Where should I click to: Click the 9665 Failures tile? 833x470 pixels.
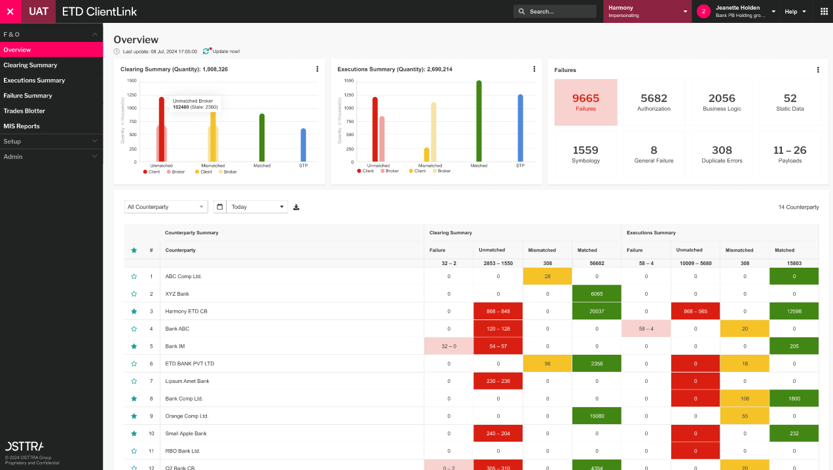[585, 102]
